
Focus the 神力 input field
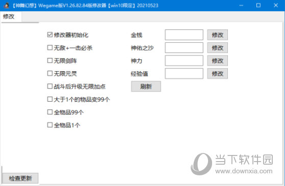point(184,60)
